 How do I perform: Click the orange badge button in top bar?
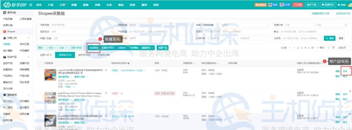[261, 5]
